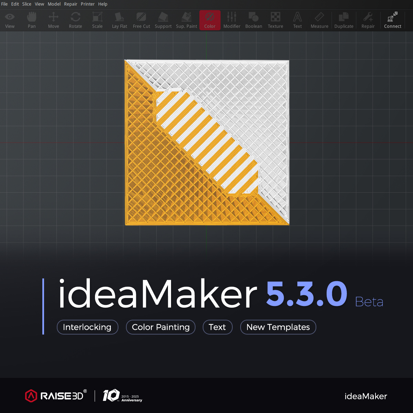Open the View menu in menu bar

pyautogui.click(x=40, y=4)
